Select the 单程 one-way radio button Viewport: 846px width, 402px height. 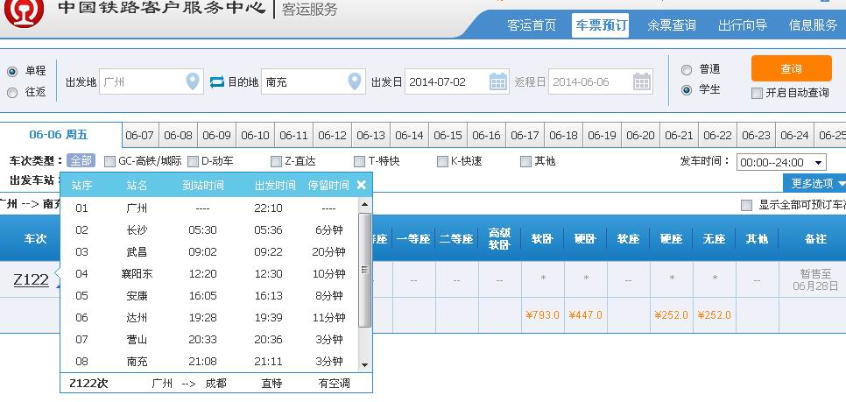(x=12, y=72)
